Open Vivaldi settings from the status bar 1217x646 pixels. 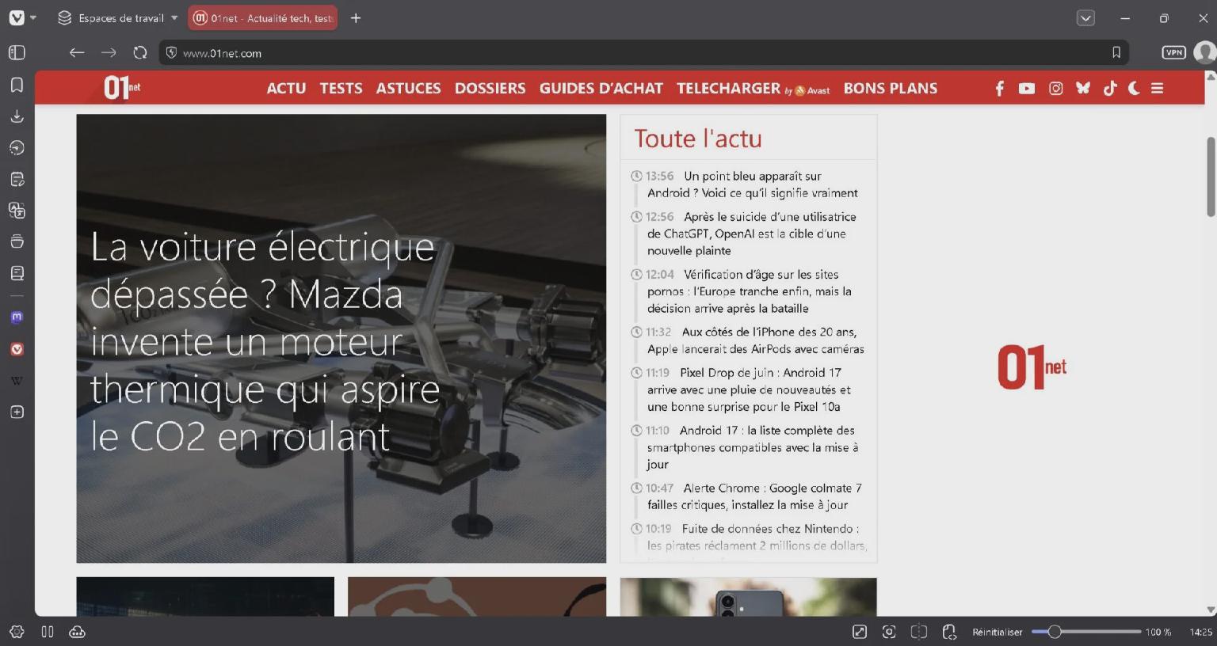(x=17, y=632)
